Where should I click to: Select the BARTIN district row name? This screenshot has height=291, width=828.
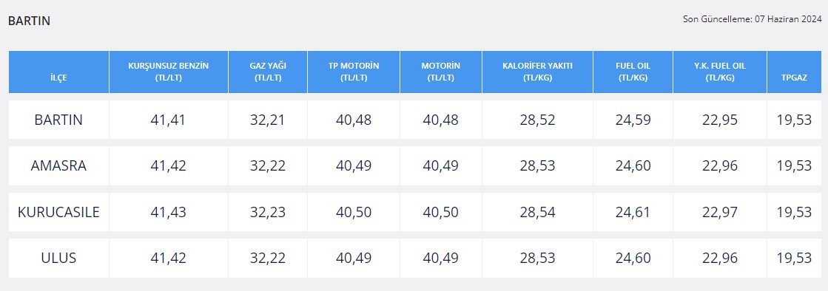[58, 120]
